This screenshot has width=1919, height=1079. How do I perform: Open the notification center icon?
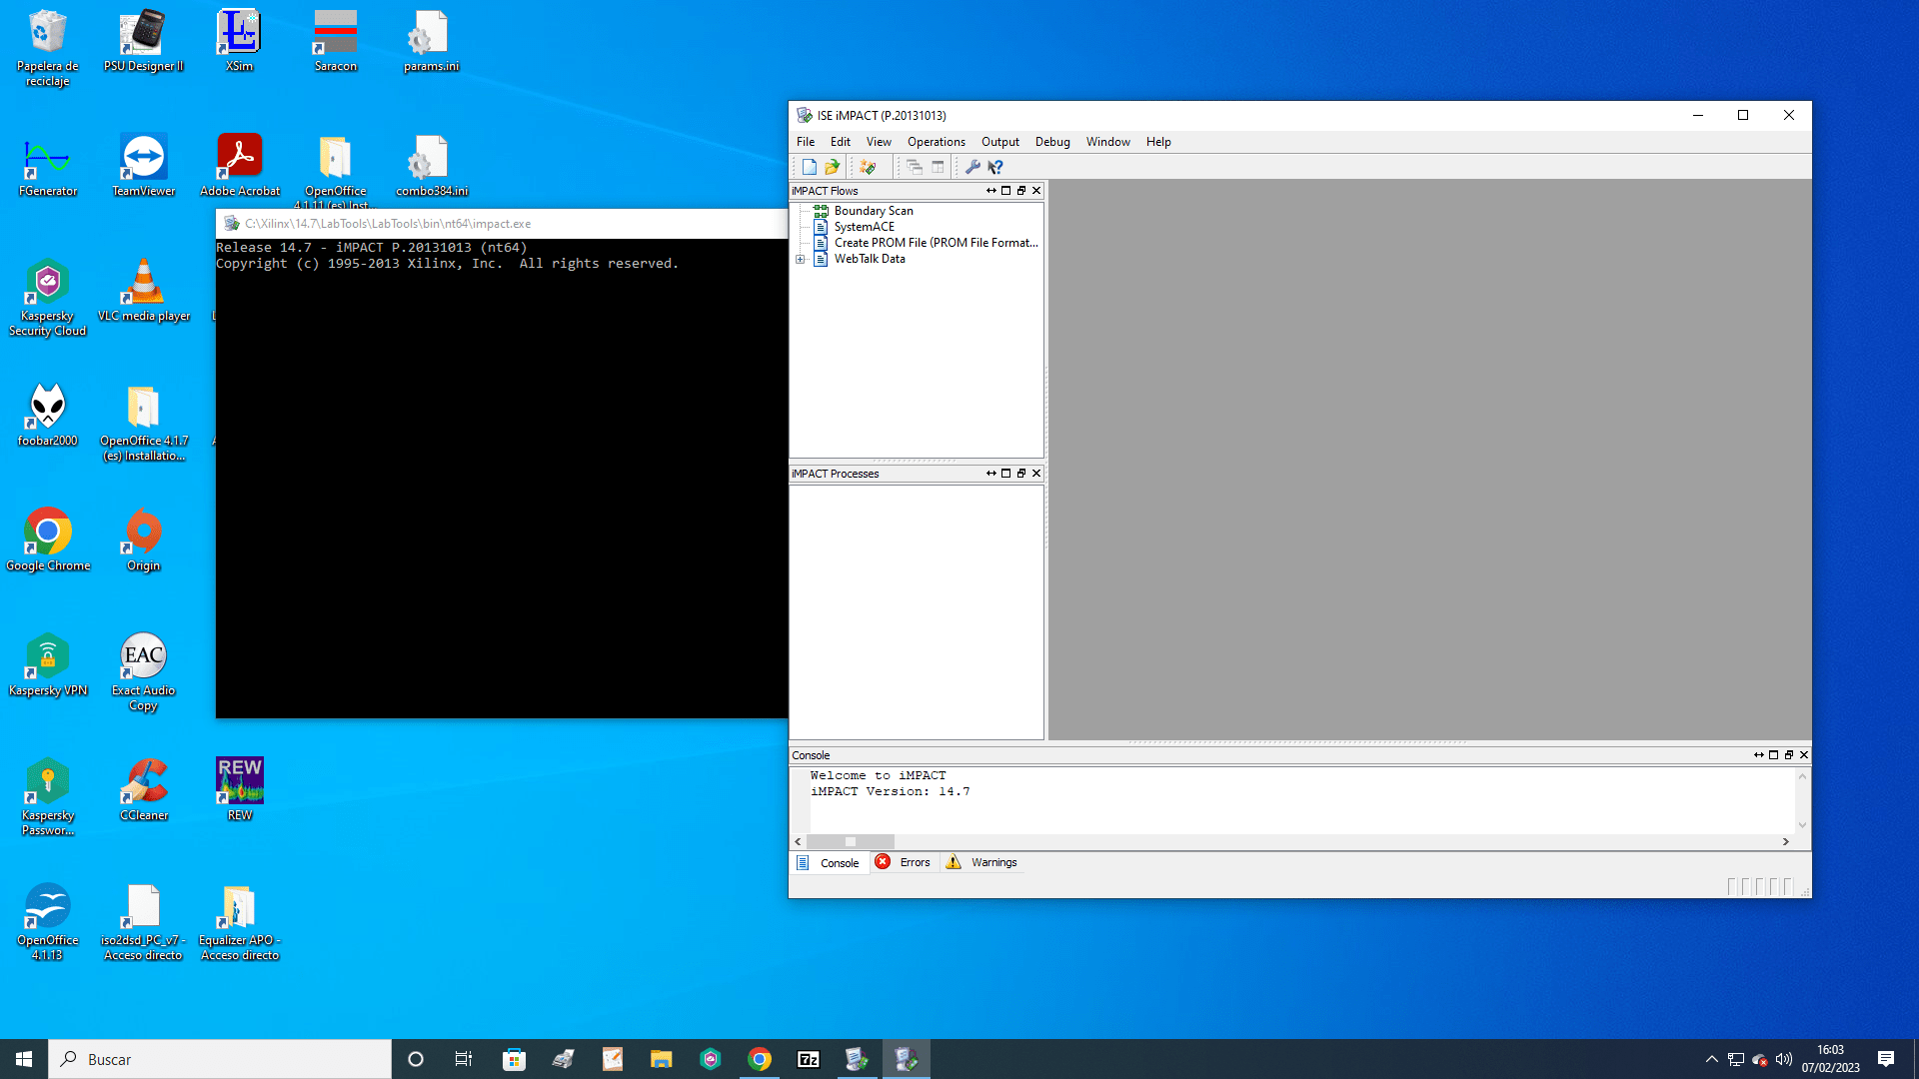click(x=1886, y=1059)
